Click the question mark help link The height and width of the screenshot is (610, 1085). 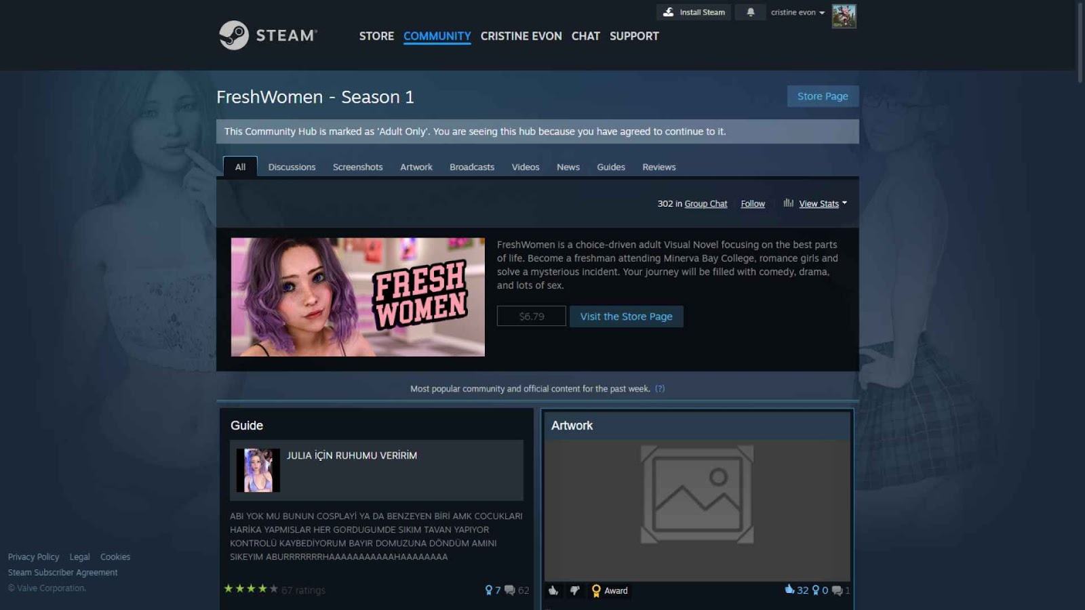click(x=660, y=389)
